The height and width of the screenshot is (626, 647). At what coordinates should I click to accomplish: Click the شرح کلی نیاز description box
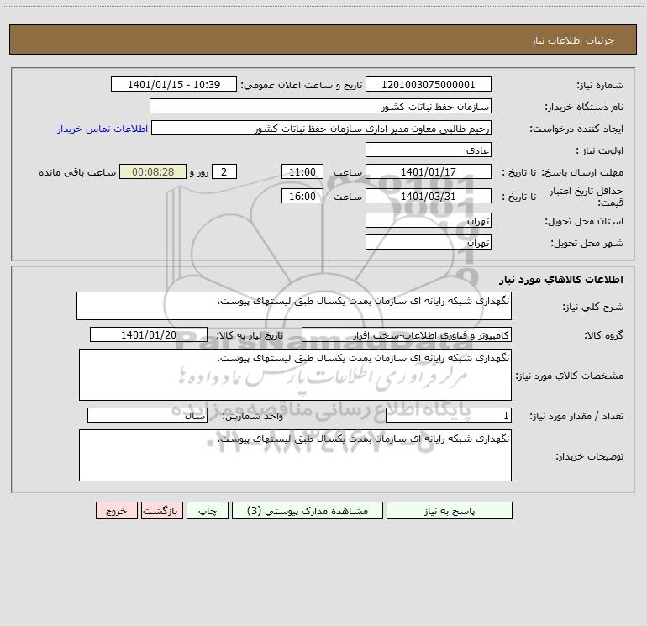294,306
